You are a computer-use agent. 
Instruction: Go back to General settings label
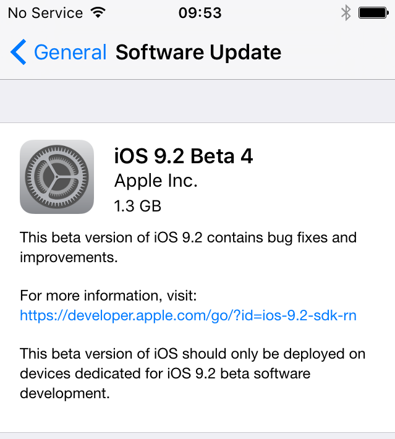[x=70, y=53]
